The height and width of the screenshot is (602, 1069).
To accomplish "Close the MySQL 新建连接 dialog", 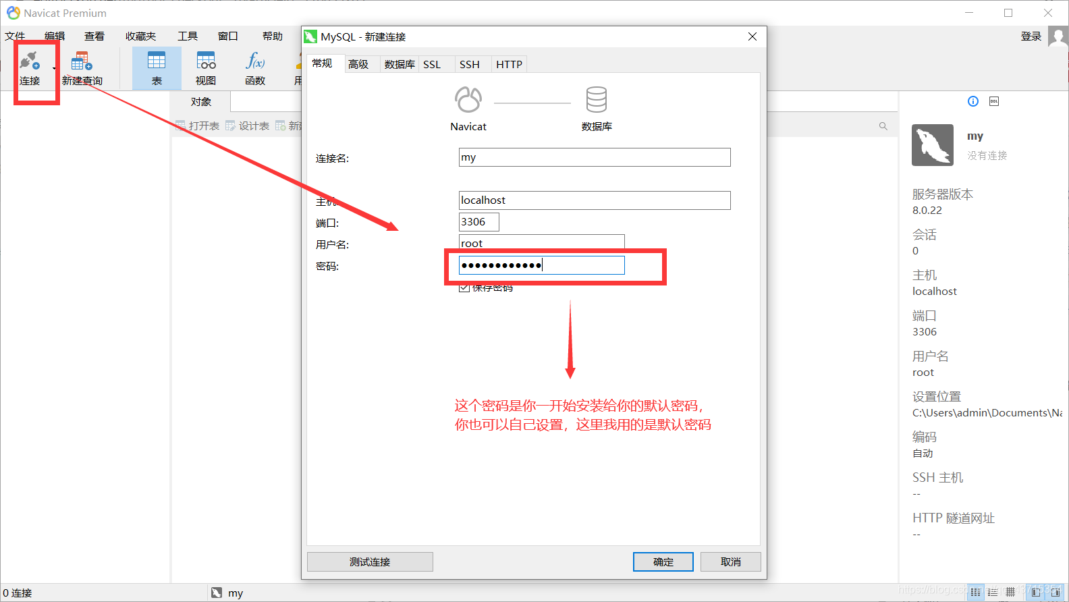I will [752, 36].
